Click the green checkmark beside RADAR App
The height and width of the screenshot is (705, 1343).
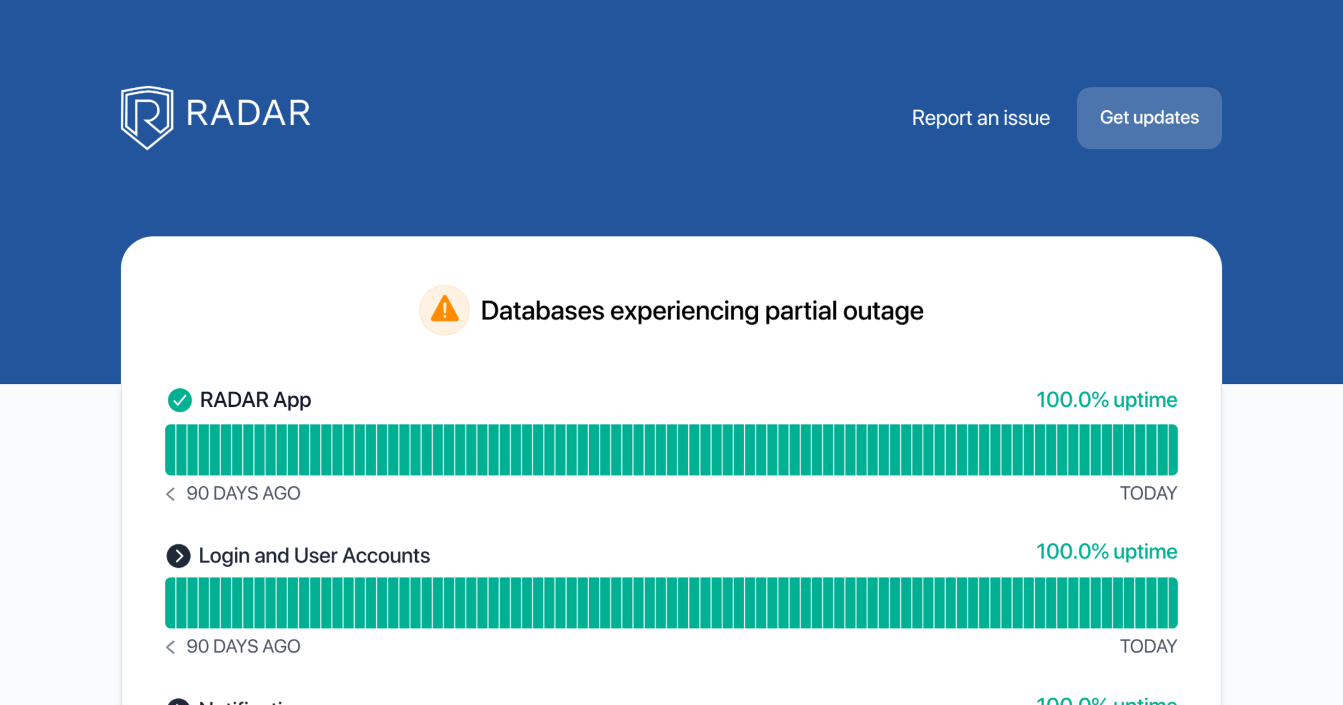pos(180,400)
